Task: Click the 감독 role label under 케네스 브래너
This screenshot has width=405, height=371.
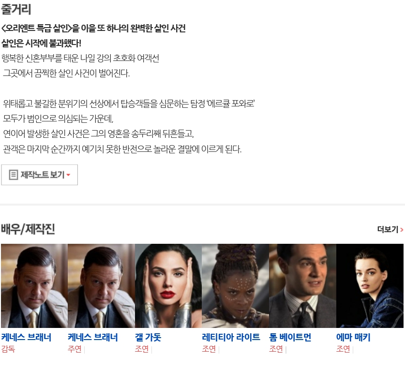Action: [x=8, y=349]
